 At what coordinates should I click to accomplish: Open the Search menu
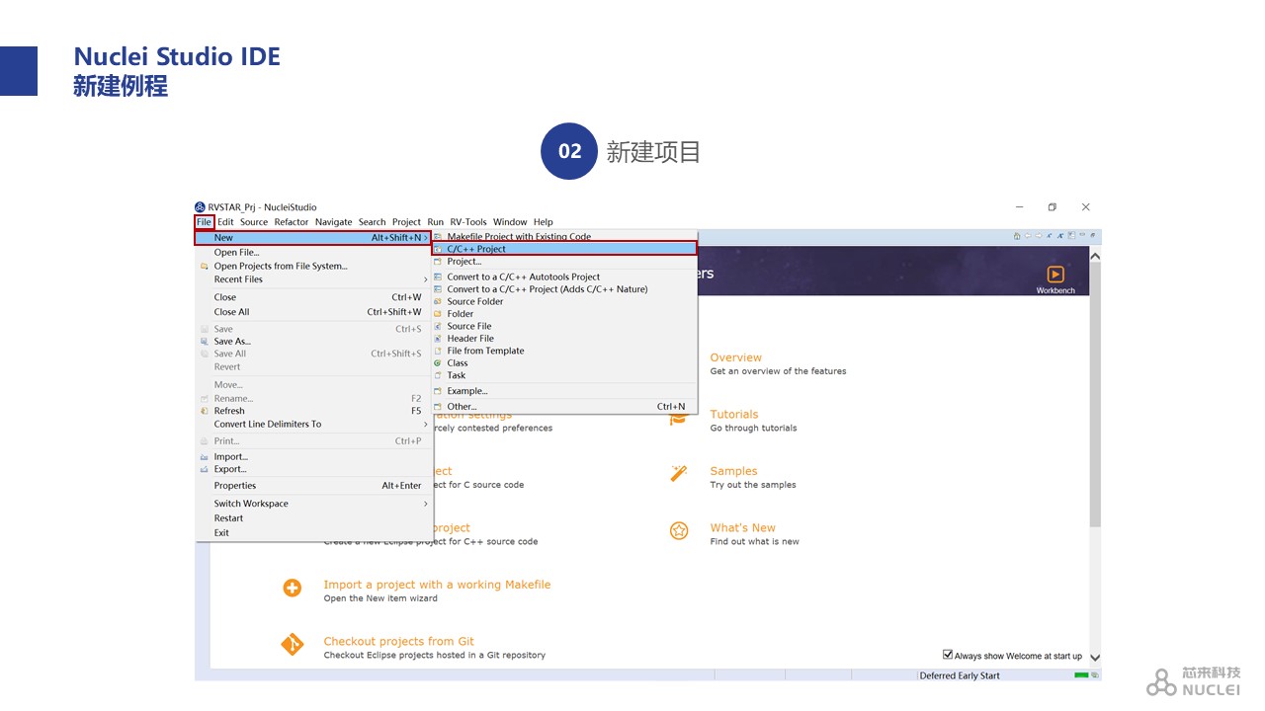point(373,222)
